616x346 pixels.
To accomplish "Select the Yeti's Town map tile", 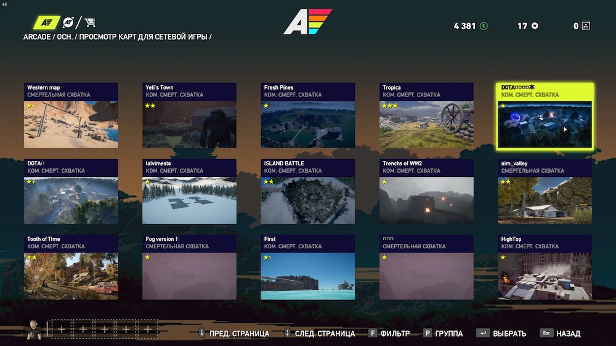I will [189, 115].
